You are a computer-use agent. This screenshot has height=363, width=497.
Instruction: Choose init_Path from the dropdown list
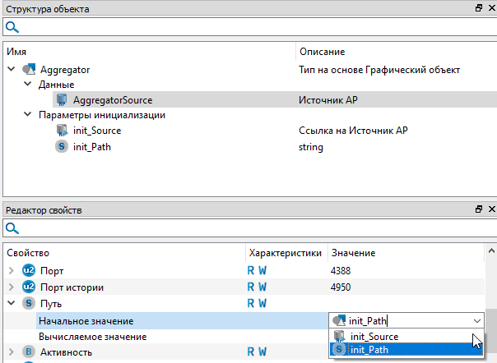pos(372,350)
